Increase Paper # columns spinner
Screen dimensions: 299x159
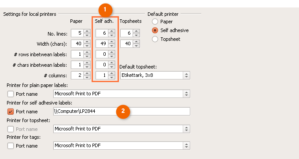click(87, 73)
